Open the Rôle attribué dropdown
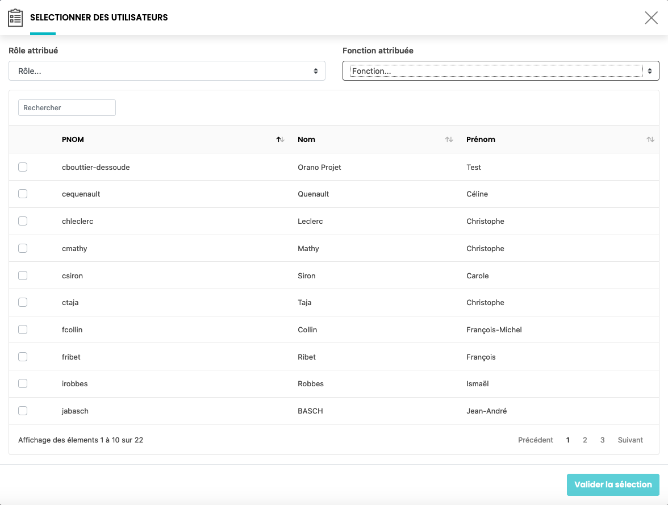 coord(167,71)
